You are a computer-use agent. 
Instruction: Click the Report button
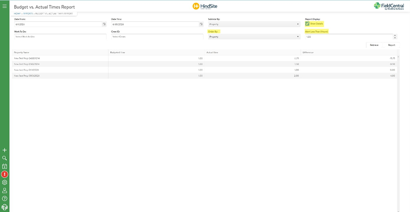click(x=391, y=45)
